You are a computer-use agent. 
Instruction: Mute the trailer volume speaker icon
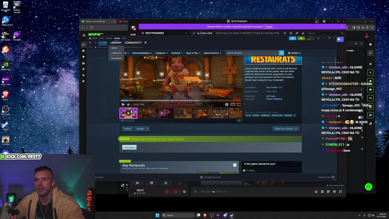pyautogui.click(x=129, y=104)
